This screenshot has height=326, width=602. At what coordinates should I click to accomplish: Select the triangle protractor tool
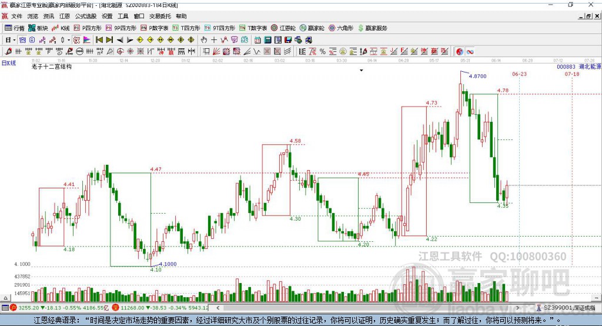coord(110,51)
